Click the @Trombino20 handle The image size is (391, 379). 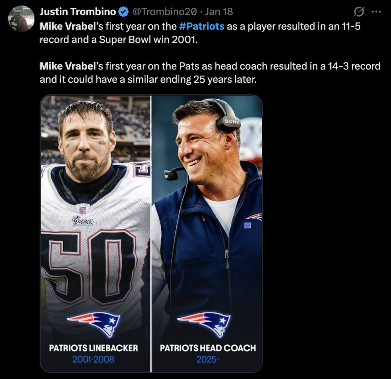click(x=164, y=12)
